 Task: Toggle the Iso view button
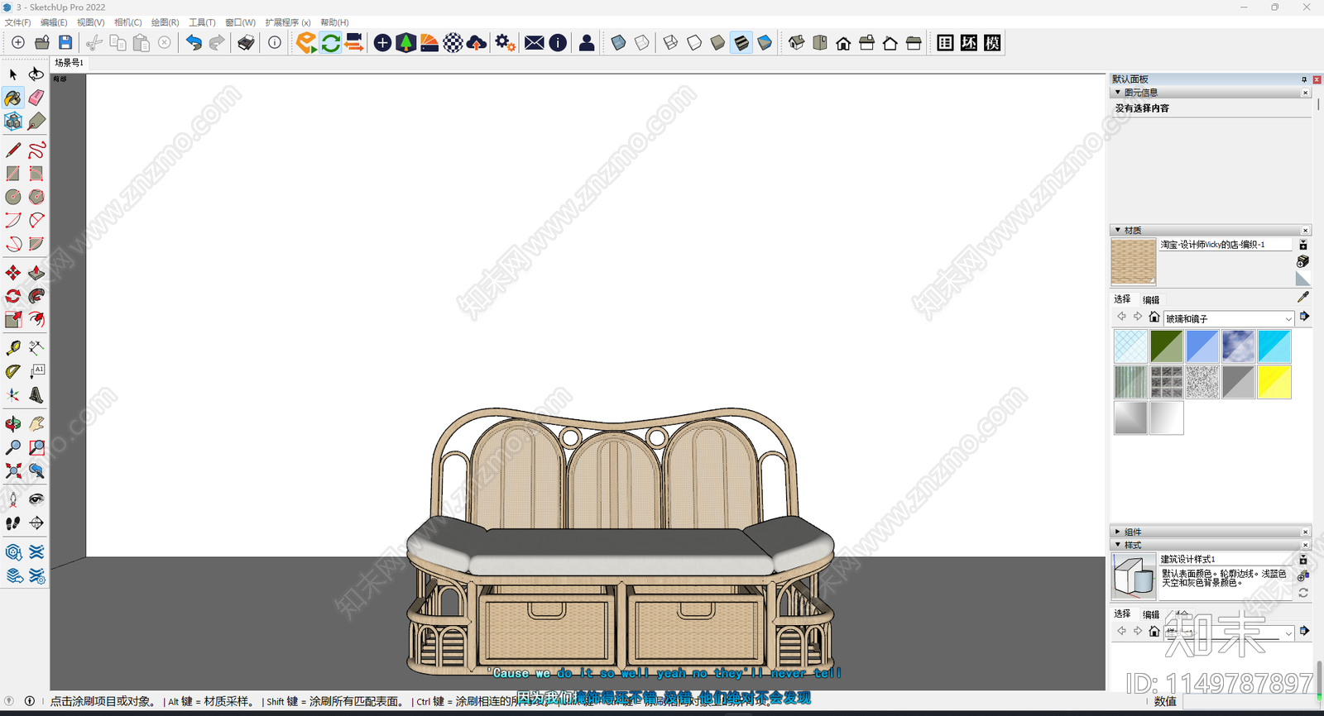797,43
